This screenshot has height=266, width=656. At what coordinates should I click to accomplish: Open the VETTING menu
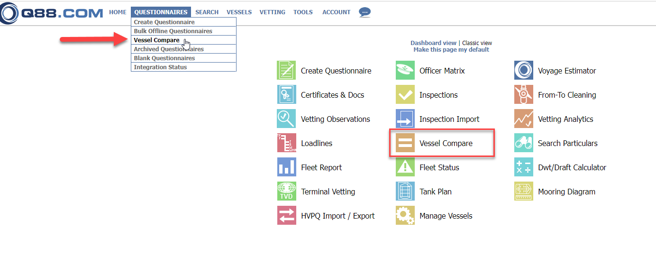coord(273,12)
